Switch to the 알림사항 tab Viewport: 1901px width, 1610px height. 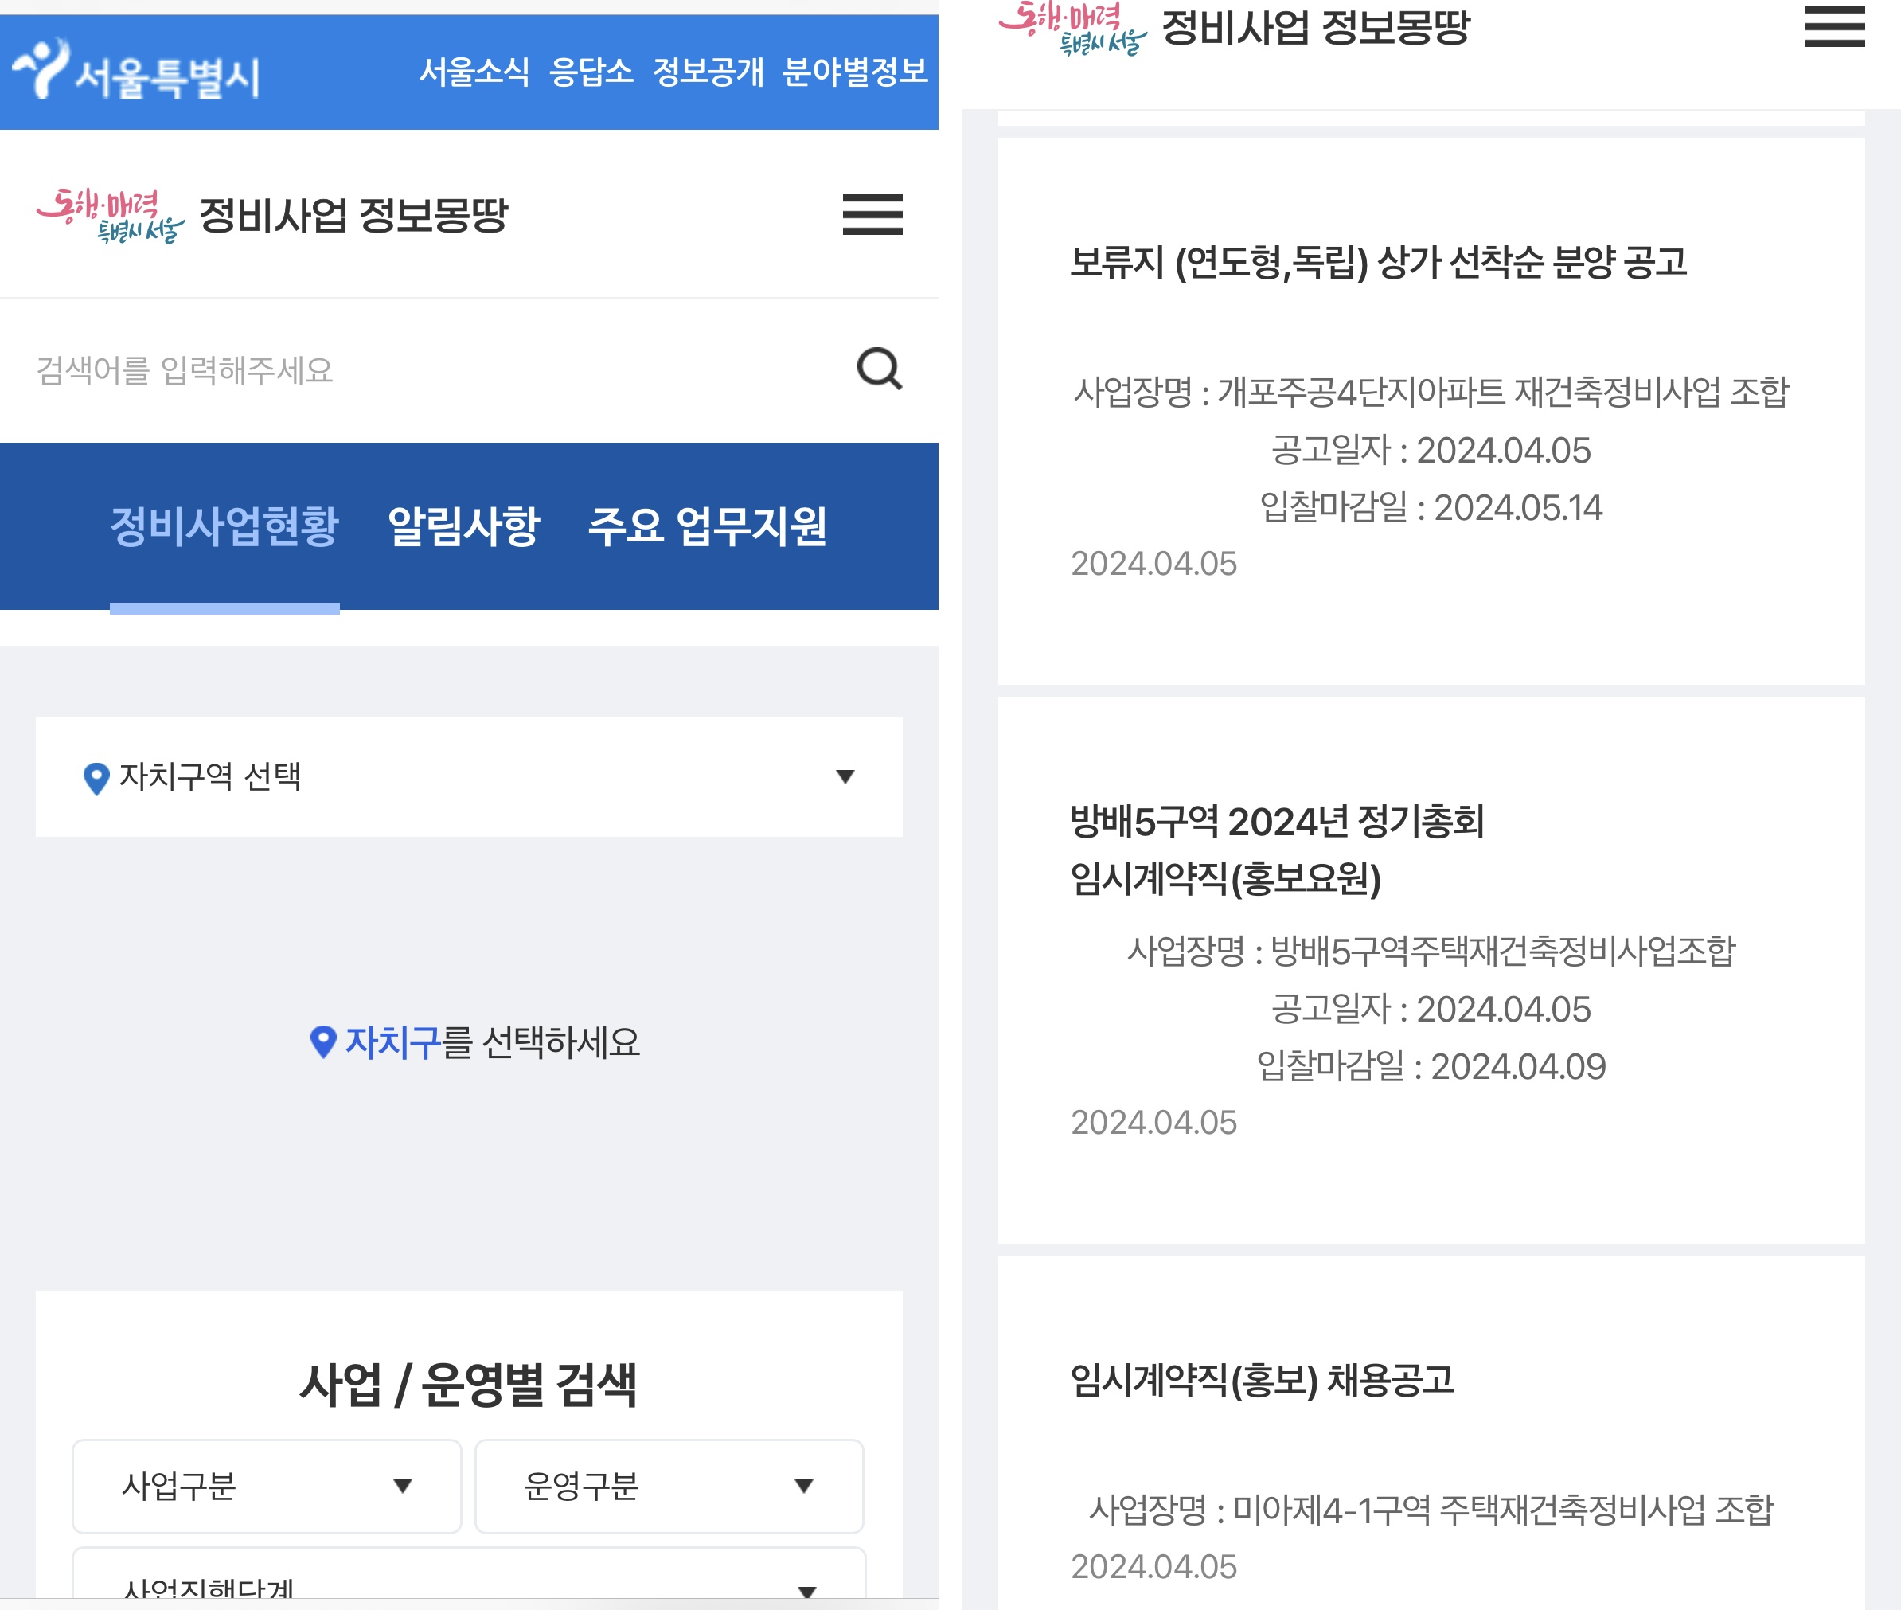(463, 526)
